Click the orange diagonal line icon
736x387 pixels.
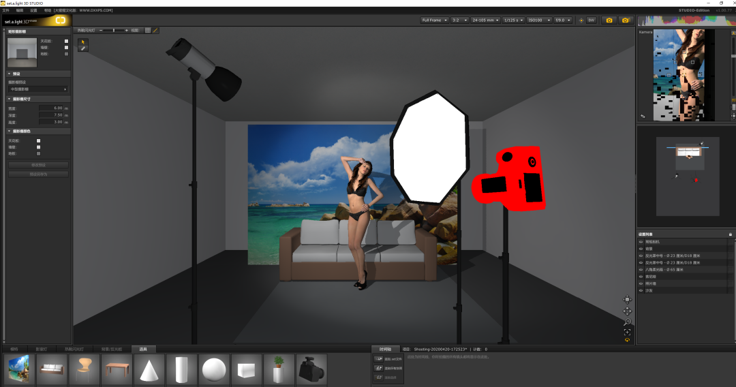click(x=155, y=31)
